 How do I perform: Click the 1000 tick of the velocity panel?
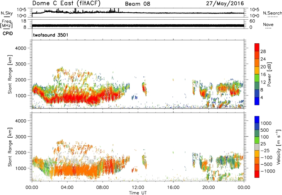(x=21, y=168)
